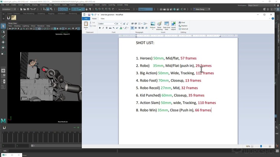280x157 pixels.
Task: Select Maya's arrow Select tool
Action: click(3, 26)
